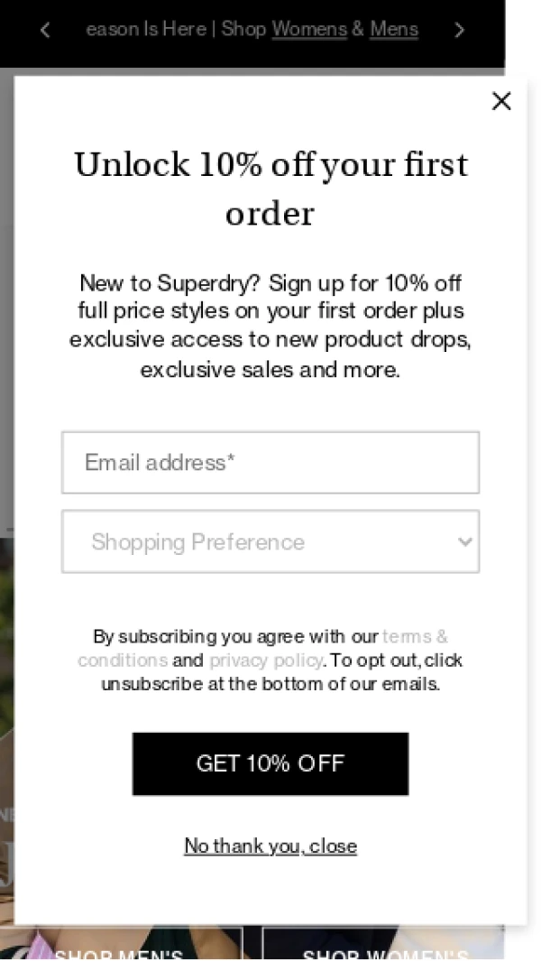The height and width of the screenshot is (961, 541).
Task: Open the Womens link in banner
Action: click(309, 30)
